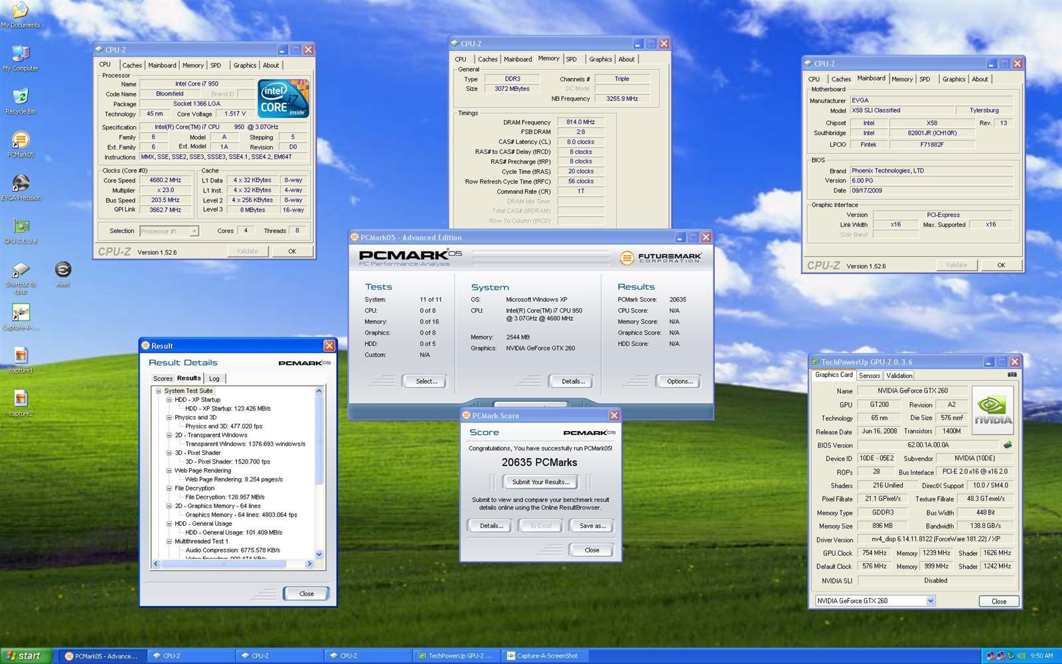Collapse the File Decryption node
Viewport: 1062px width, 664px height.
coord(169,488)
